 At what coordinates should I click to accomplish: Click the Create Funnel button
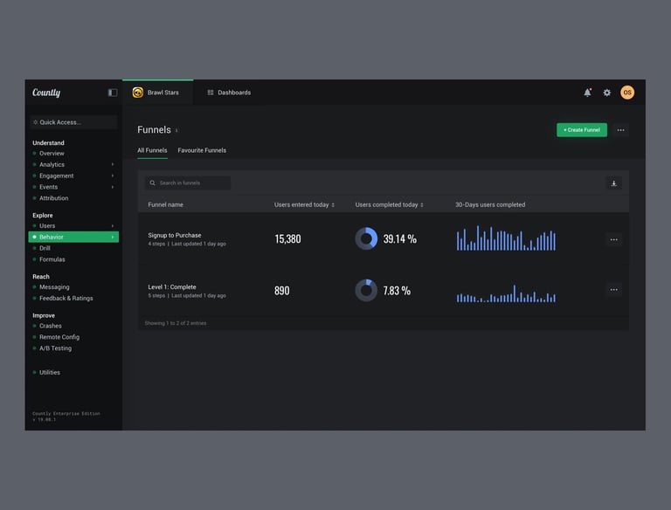click(582, 130)
